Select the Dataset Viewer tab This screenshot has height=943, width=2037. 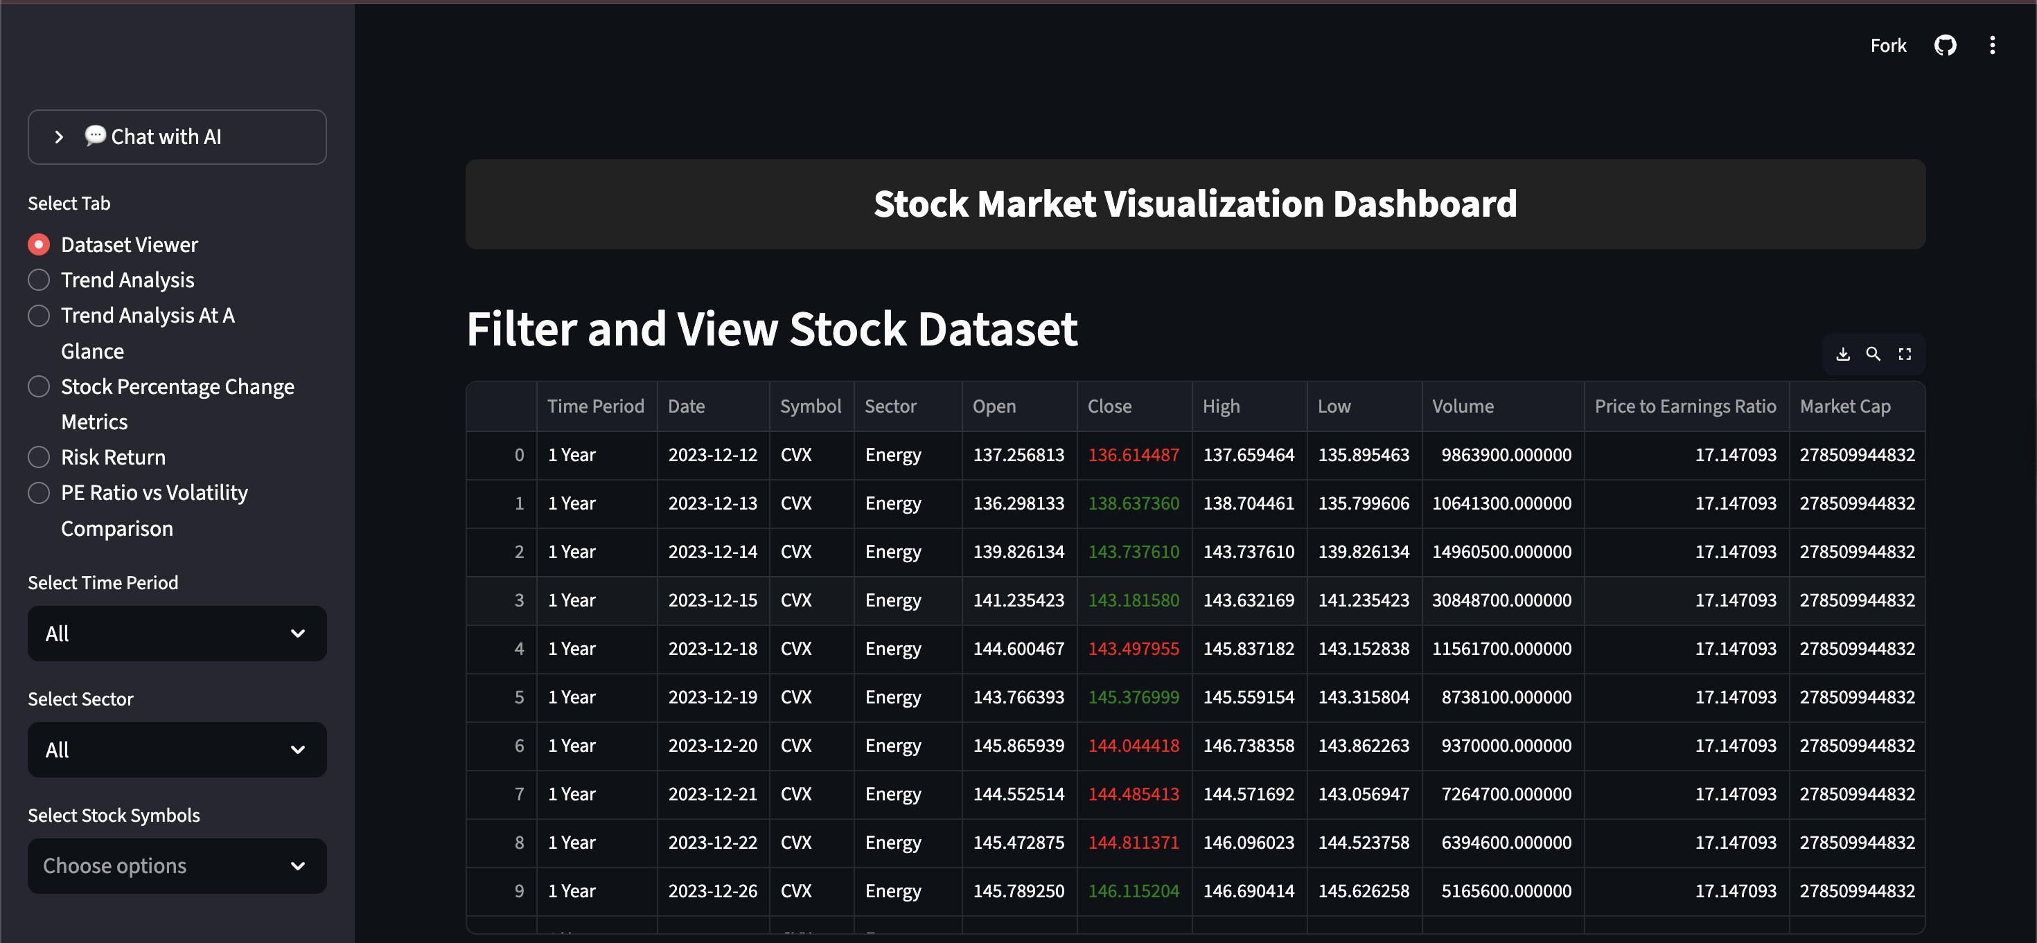(x=38, y=244)
